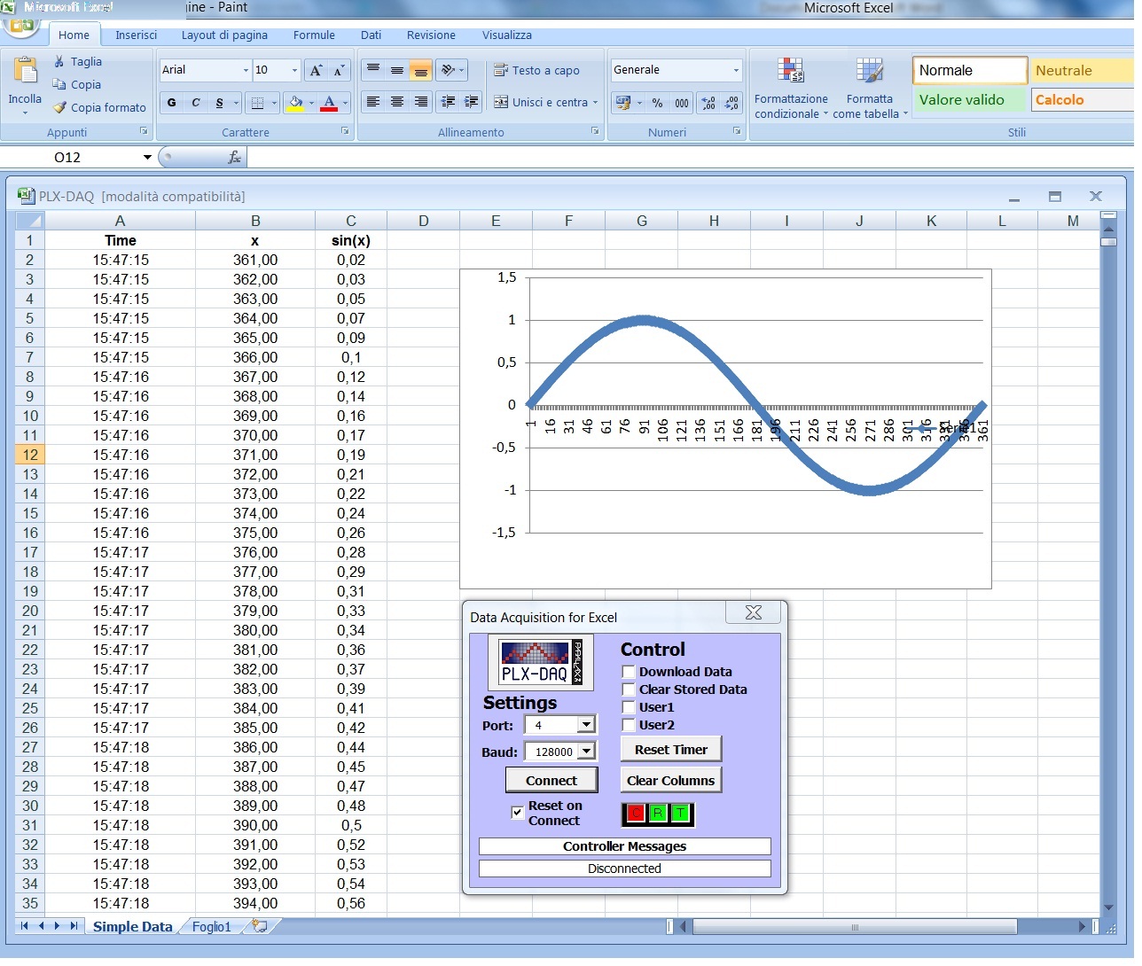Apply underline with the S button
This screenshot has width=1142, height=966.
(219, 103)
